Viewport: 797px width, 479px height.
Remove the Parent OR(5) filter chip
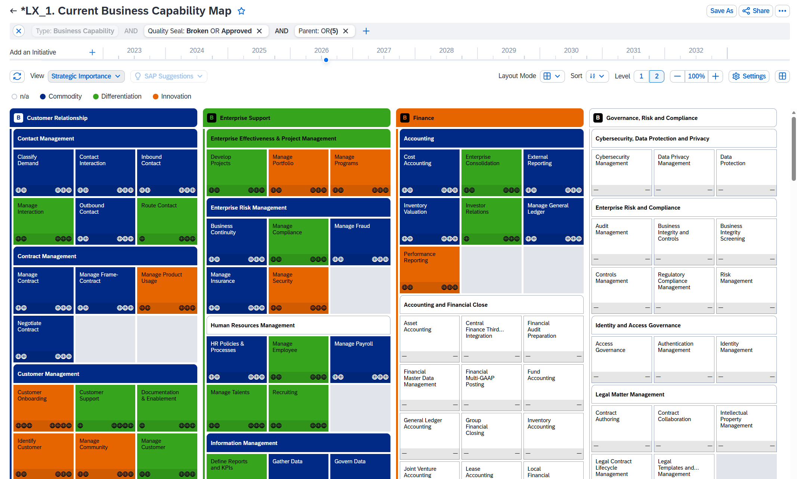coord(346,31)
